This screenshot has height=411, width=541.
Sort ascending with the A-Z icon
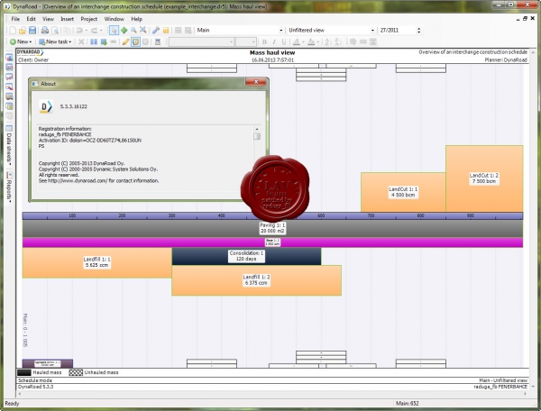(x=327, y=41)
